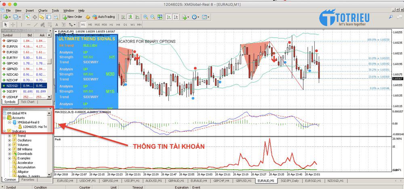Toggle the Navigator star-folder icon

pos(42,17)
